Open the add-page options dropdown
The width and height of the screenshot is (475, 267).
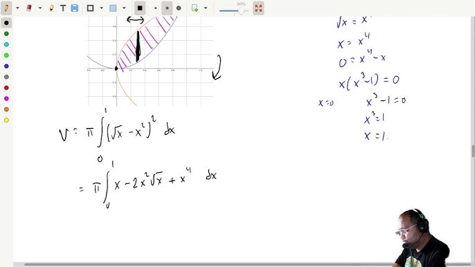coord(206,8)
